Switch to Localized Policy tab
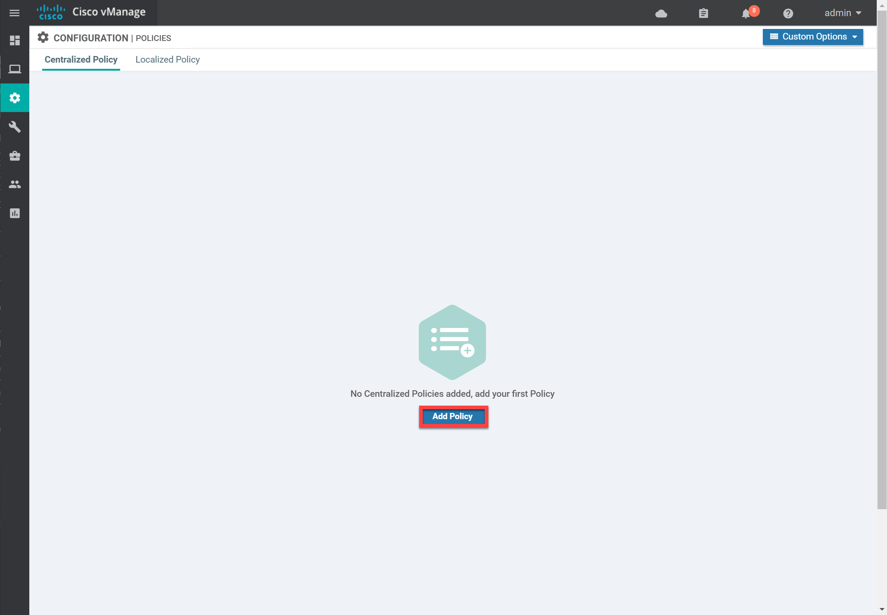This screenshot has height=615, width=887. [x=167, y=59]
